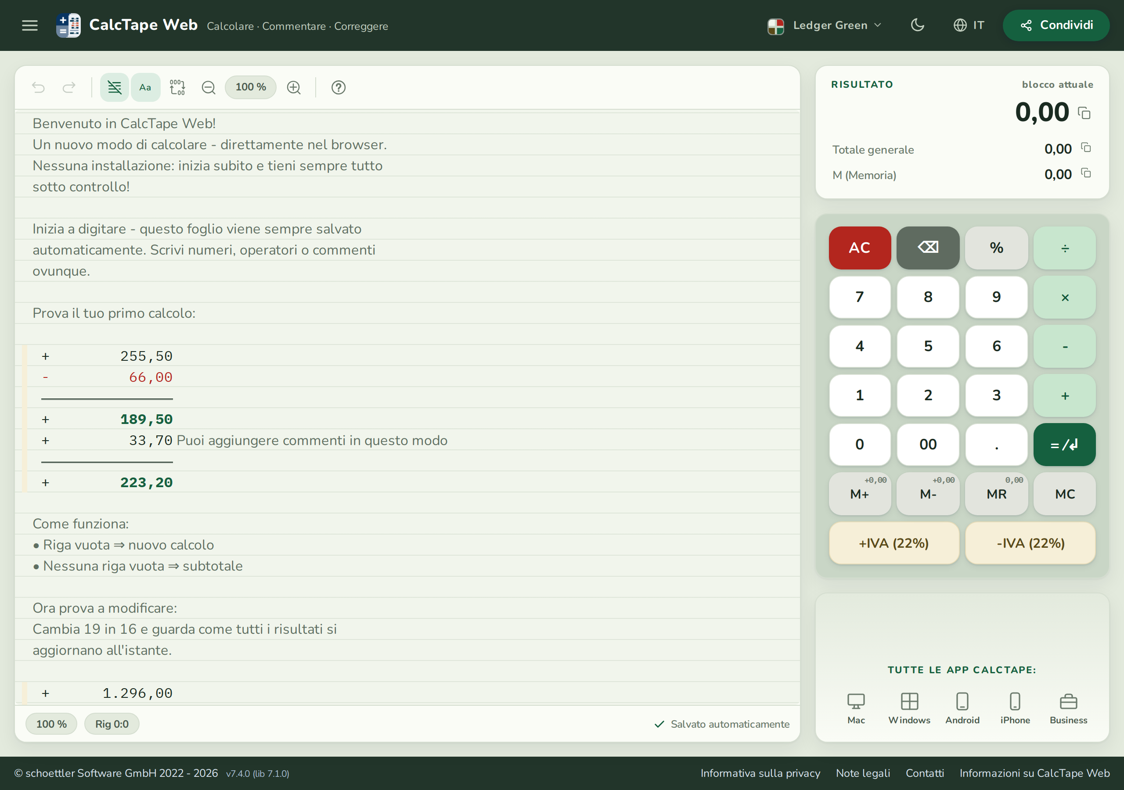1124x790 pixels.
Task: Tap digit 4 on the keypad
Action: pyautogui.click(x=860, y=346)
